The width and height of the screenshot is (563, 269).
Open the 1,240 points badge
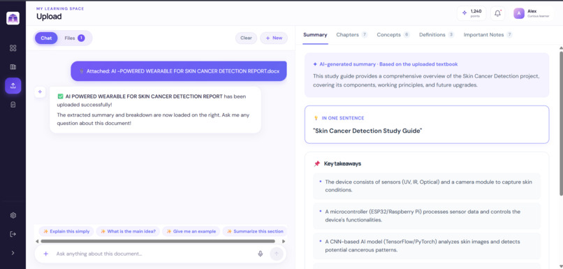tap(471, 13)
